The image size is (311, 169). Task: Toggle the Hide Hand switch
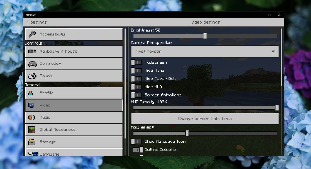point(136,70)
